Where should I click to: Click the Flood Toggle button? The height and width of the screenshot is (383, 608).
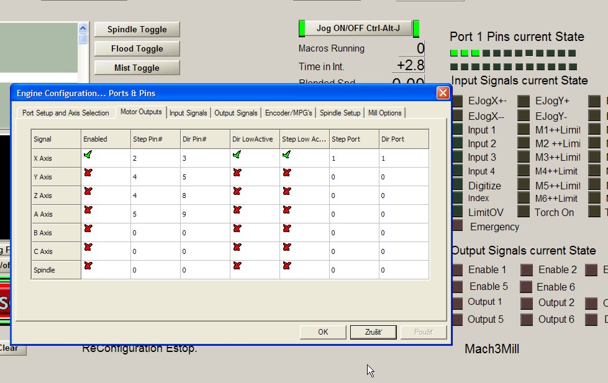tap(137, 48)
